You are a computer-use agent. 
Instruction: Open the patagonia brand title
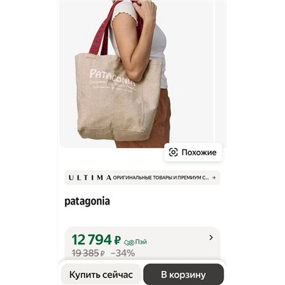click(x=87, y=202)
